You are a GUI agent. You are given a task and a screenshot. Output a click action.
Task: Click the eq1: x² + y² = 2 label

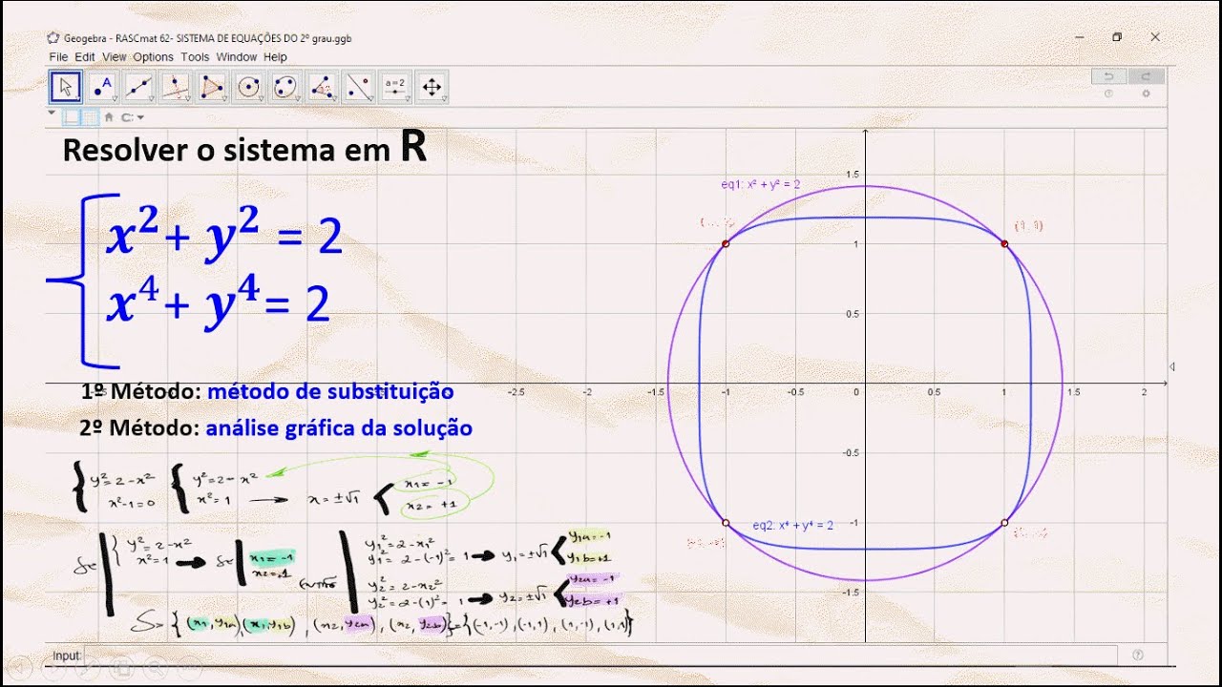[x=761, y=184]
